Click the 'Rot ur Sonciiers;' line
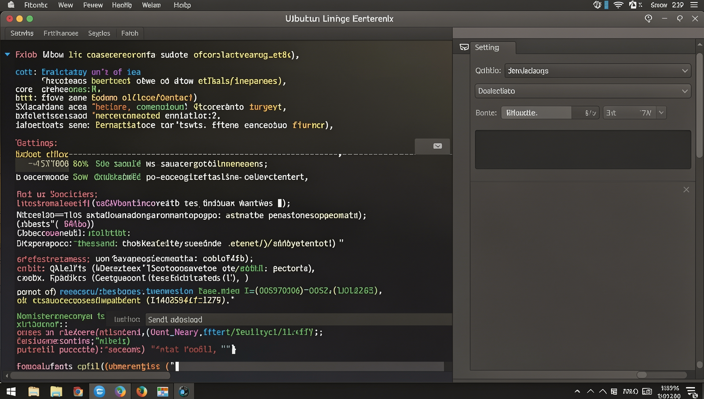 tap(57, 194)
